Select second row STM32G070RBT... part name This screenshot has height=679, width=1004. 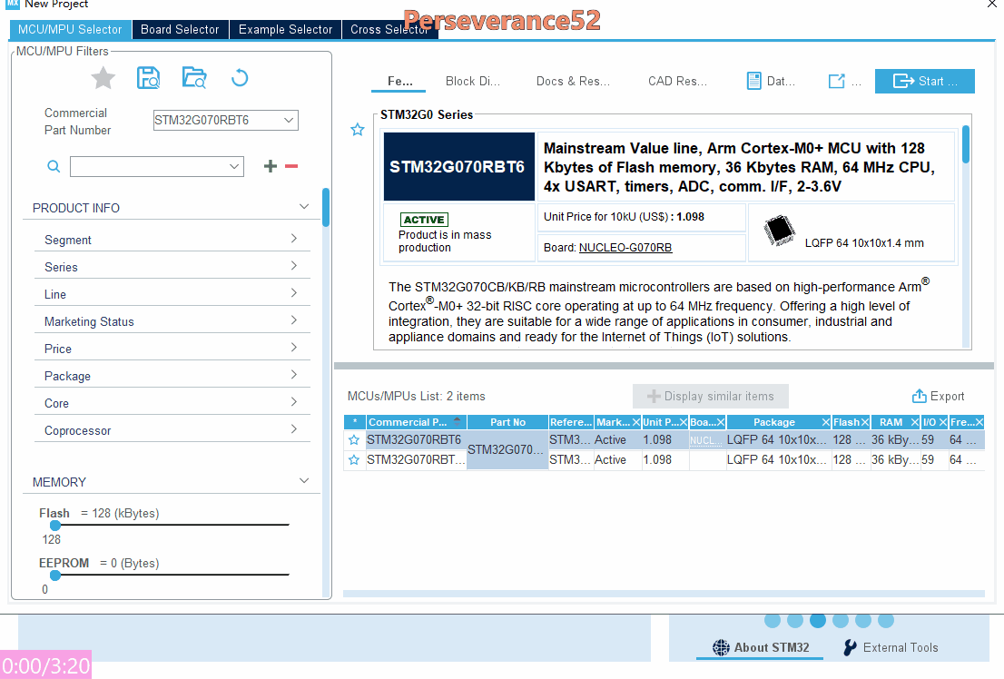415,460
